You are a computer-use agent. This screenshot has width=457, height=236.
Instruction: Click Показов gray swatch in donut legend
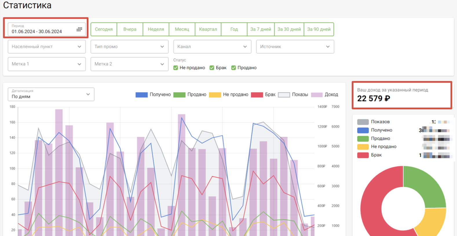point(363,122)
